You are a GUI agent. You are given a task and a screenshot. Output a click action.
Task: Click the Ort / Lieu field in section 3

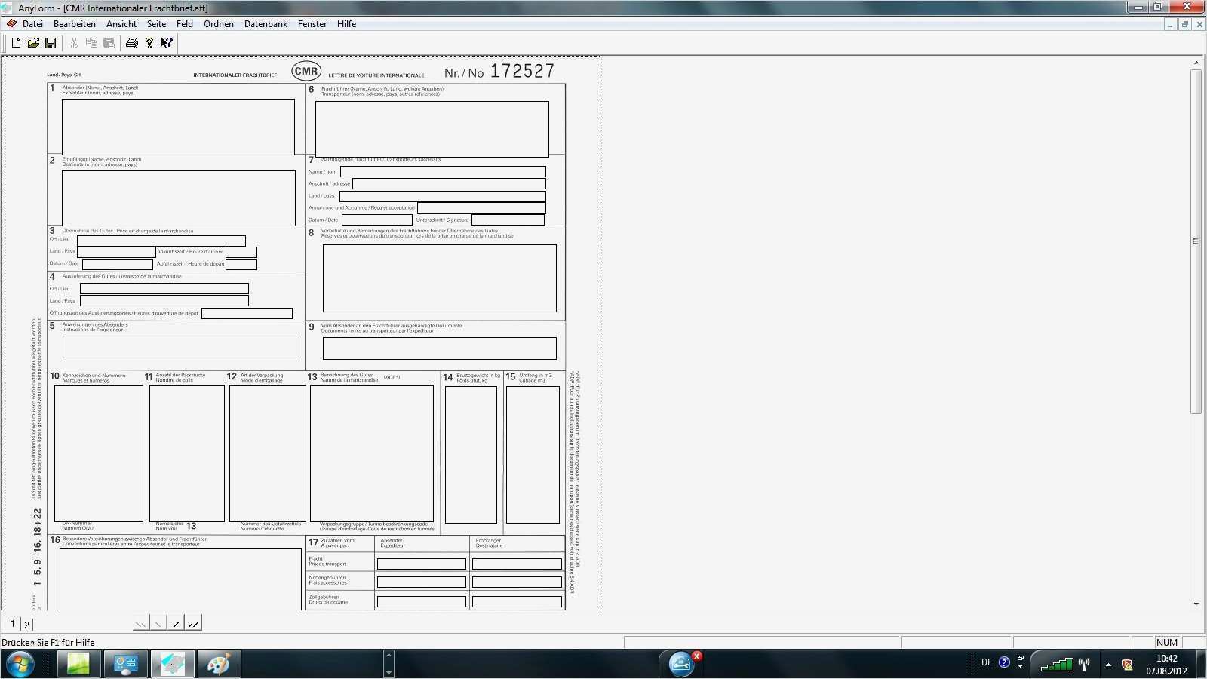[x=161, y=241]
